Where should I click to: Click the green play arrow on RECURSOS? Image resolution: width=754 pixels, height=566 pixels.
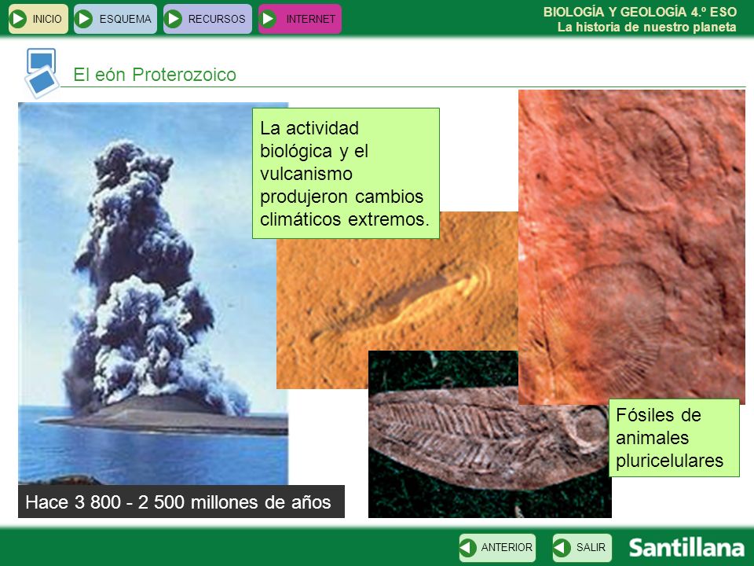click(x=173, y=19)
